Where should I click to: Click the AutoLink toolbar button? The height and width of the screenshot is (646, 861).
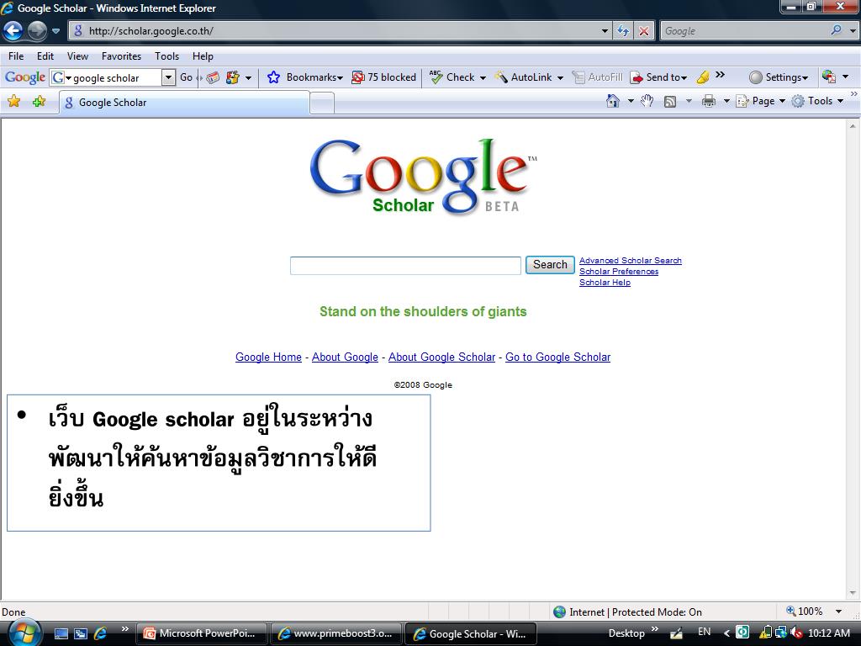524,77
